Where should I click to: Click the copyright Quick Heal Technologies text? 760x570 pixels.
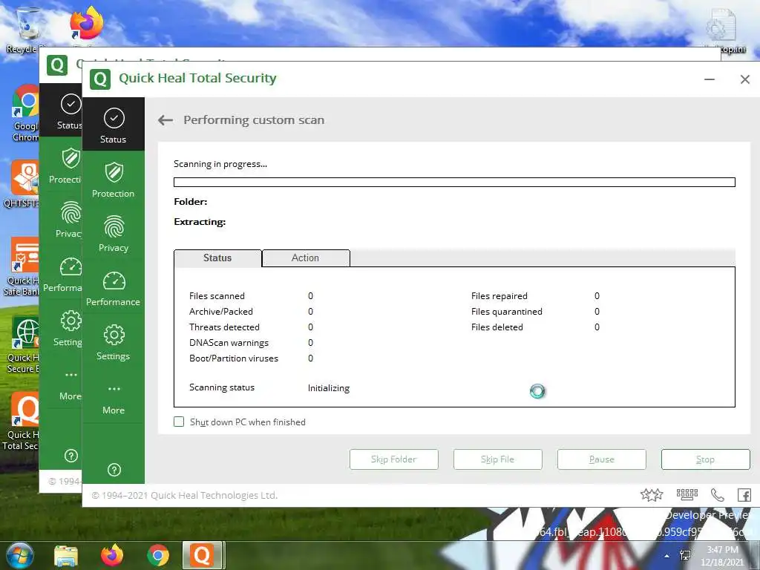click(185, 495)
